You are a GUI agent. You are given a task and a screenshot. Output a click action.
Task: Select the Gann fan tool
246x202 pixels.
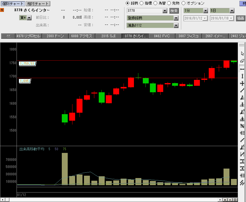click(242, 147)
